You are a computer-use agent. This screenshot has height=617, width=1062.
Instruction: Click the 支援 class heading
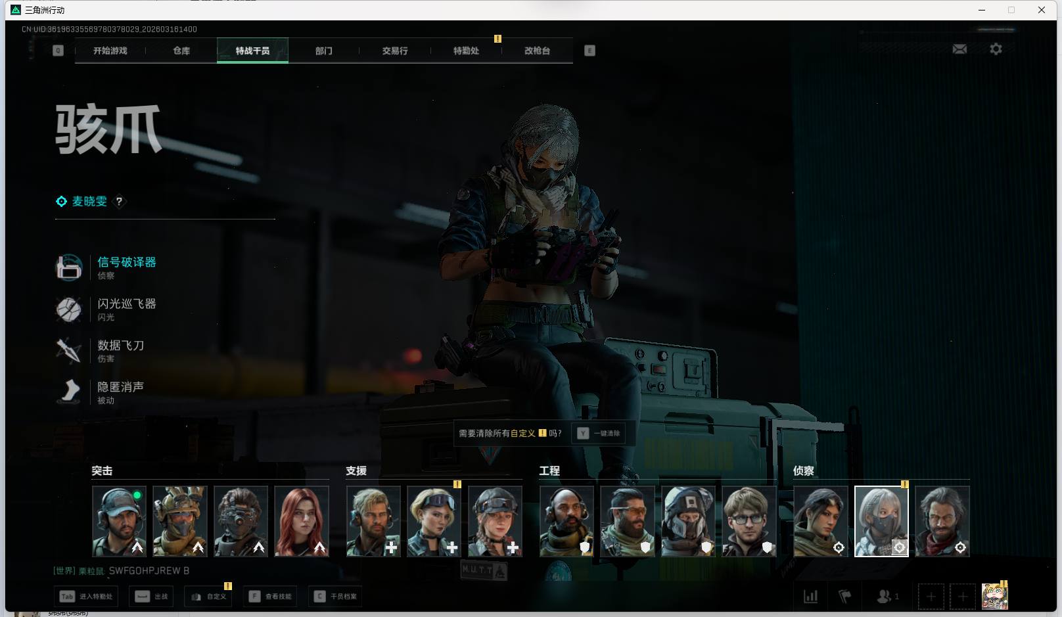click(x=356, y=470)
